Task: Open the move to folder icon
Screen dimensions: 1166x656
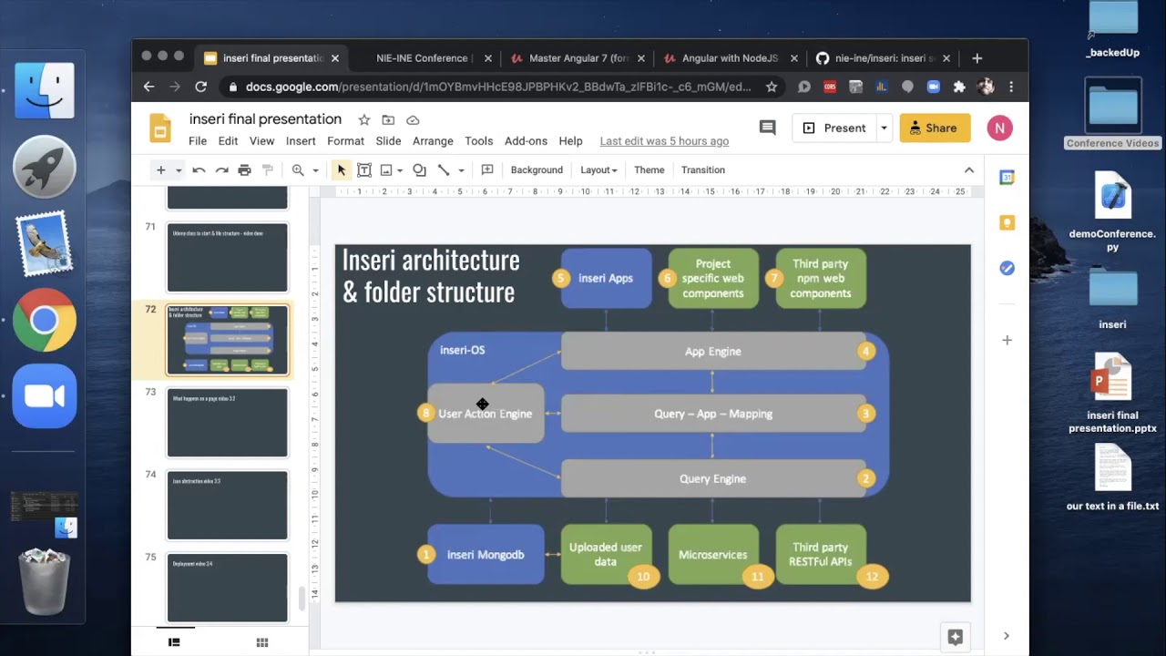Action: coord(388,120)
